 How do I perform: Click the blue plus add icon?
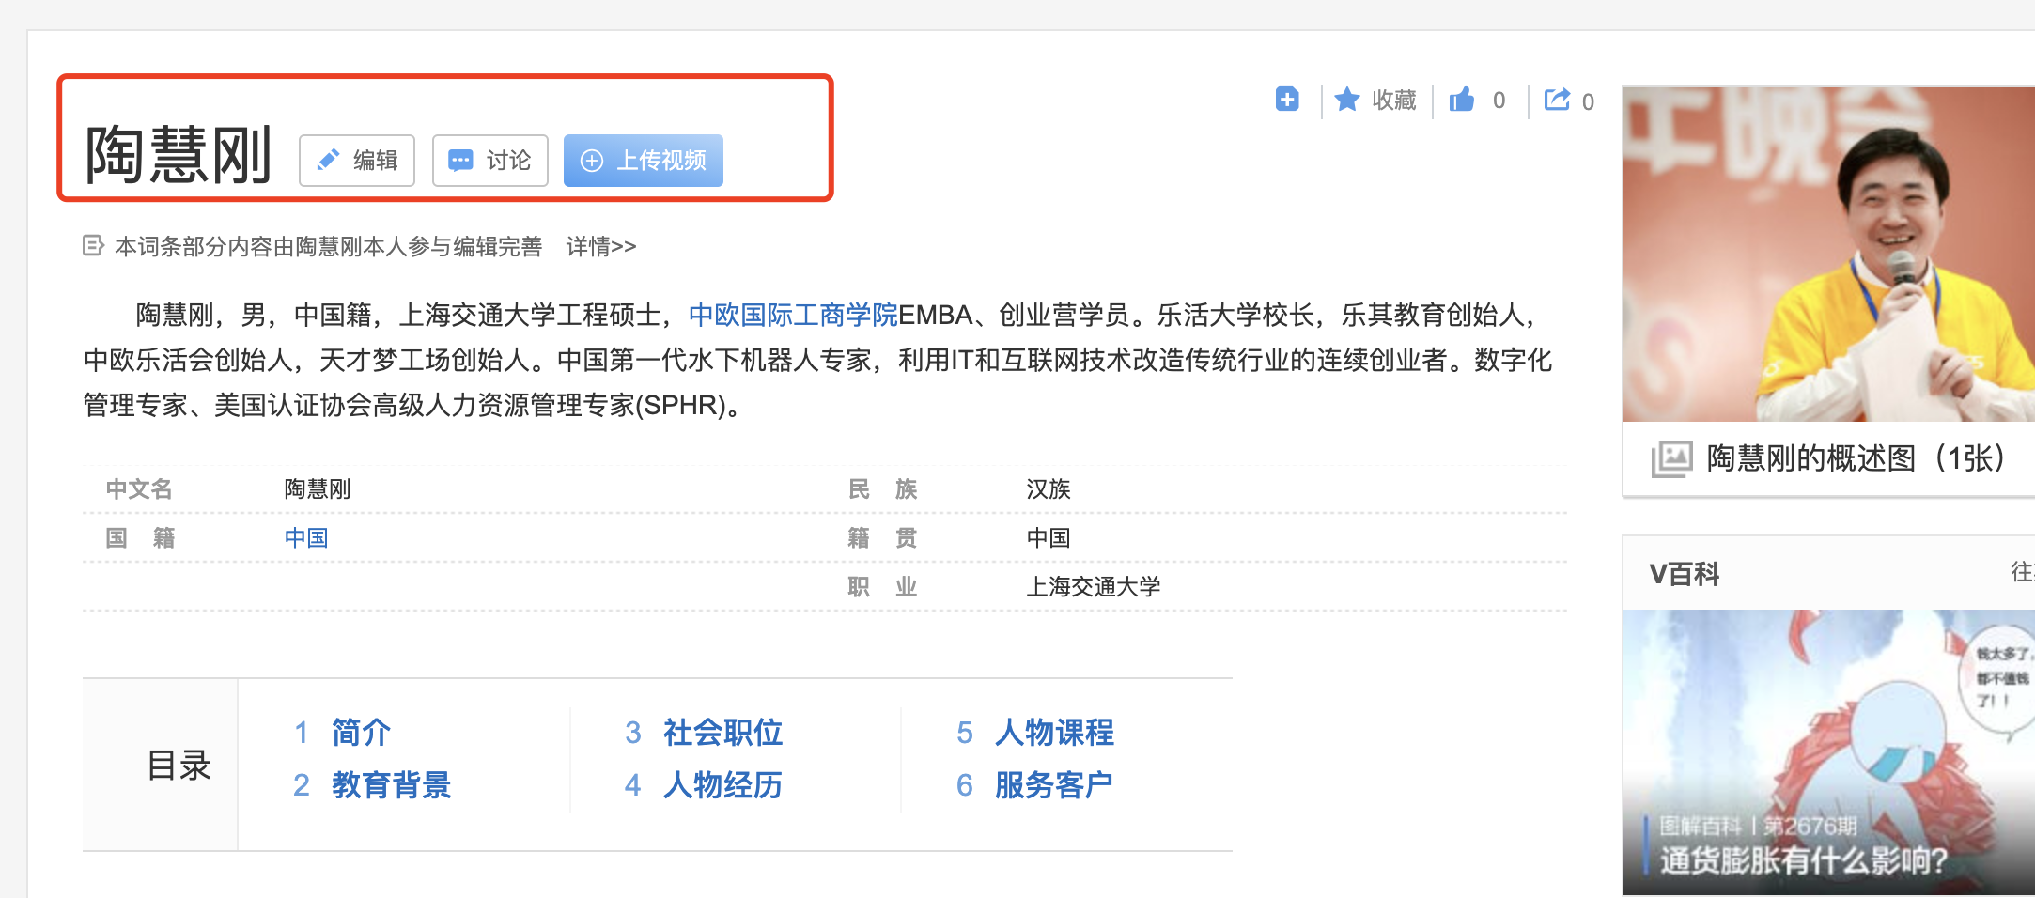(1287, 99)
